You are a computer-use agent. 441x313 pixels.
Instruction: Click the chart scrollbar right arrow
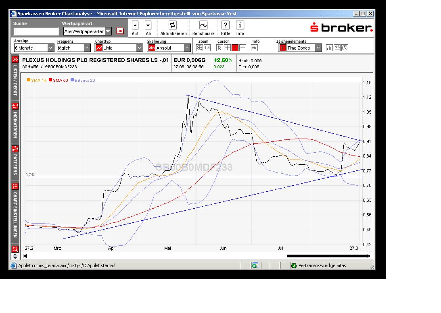369,256
